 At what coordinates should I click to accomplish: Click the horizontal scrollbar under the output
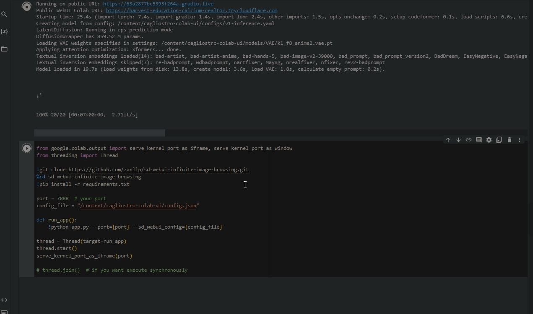click(99, 132)
